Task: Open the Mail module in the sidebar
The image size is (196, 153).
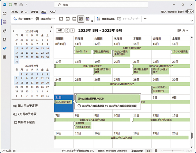Action: [x=5, y=13]
